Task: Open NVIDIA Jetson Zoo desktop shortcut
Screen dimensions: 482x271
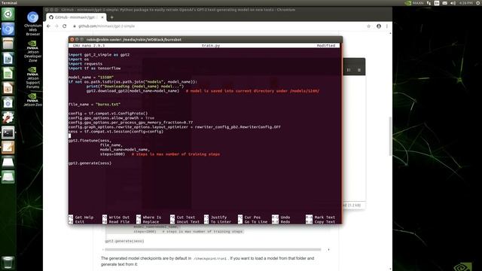Action: tap(32, 99)
